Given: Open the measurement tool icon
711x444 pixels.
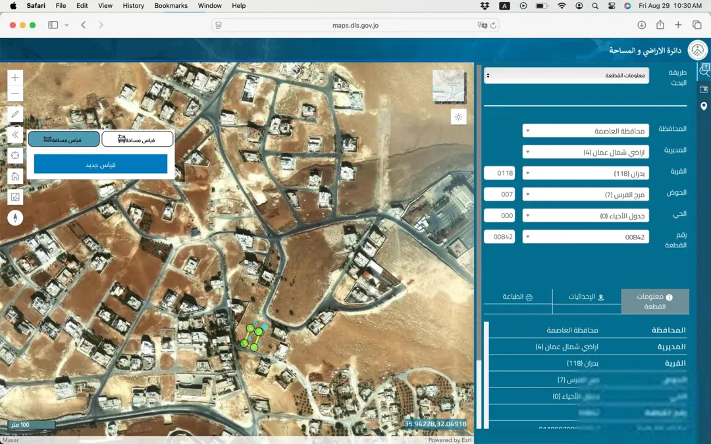Looking at the screenshot, I should pos(15,197).
